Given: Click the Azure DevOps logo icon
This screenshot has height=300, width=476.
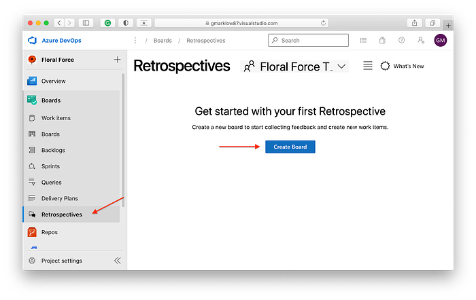Looking at the screenshot, I should tap(32, 40).
